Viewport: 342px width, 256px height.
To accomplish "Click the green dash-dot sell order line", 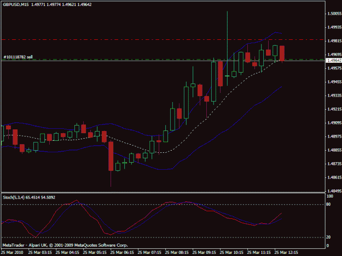I will pos(163,59).
